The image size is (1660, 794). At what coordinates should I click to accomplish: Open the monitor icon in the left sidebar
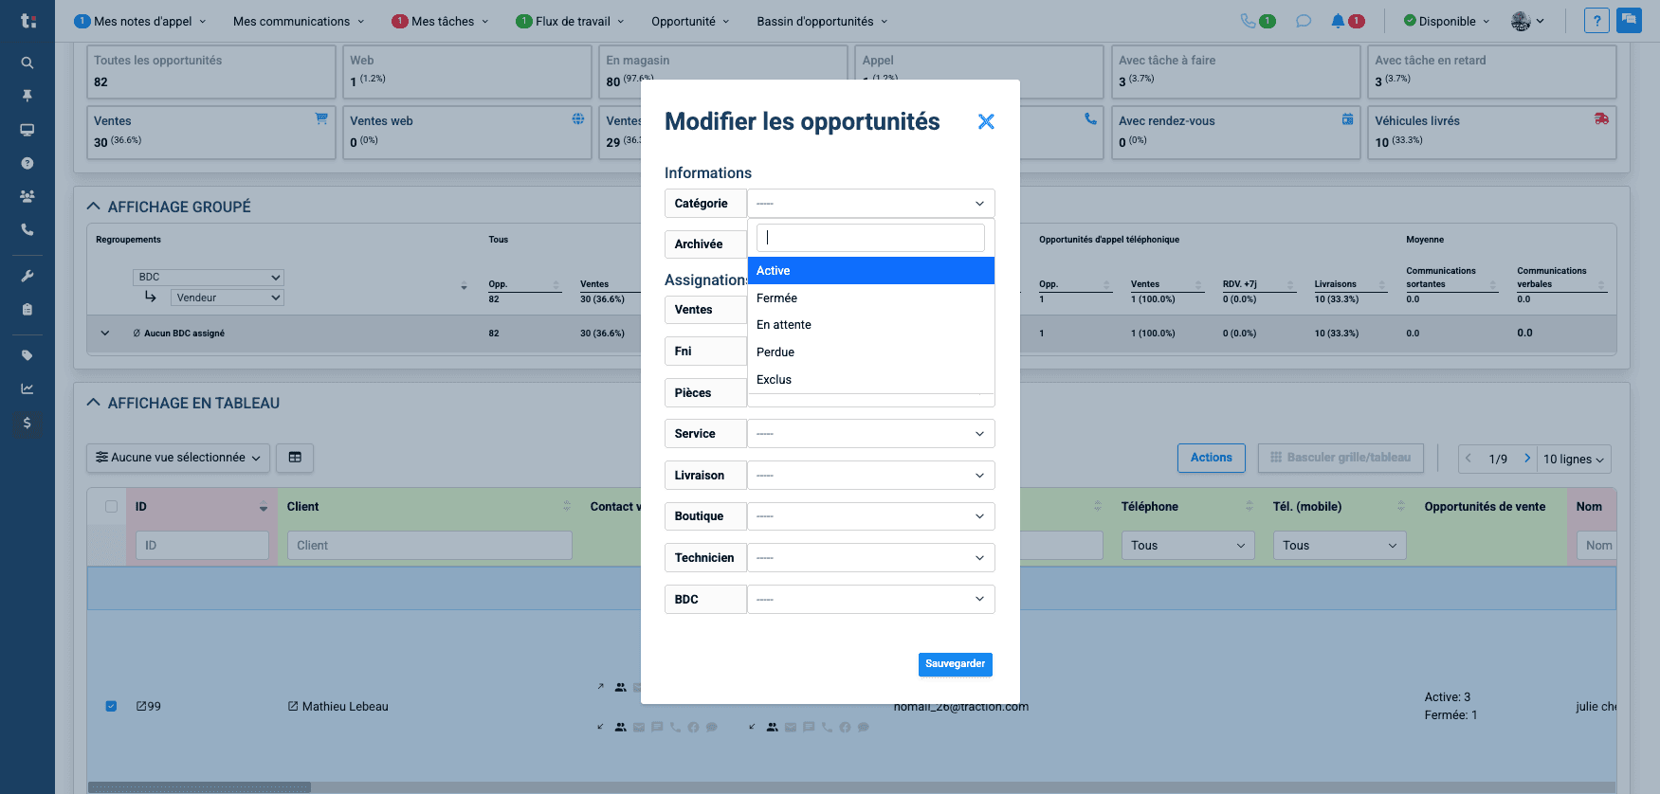pos(27,130)
